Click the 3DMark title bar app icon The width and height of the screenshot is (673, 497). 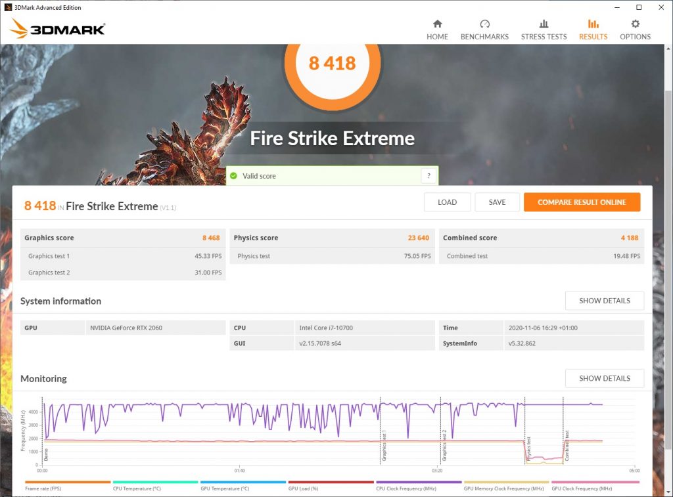[8, 7]
